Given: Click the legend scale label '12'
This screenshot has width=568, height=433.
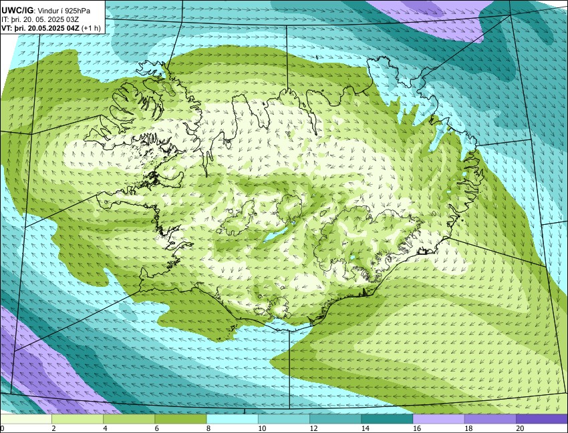Looking at the screenshot, I should 313,428.
